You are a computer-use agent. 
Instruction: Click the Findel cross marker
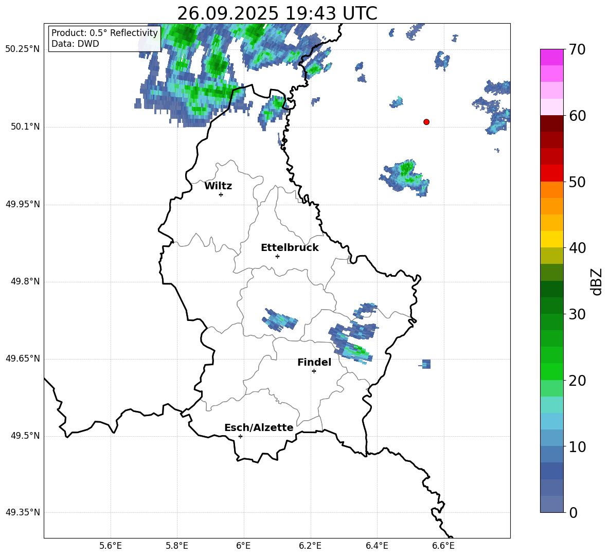pos(314,371)
